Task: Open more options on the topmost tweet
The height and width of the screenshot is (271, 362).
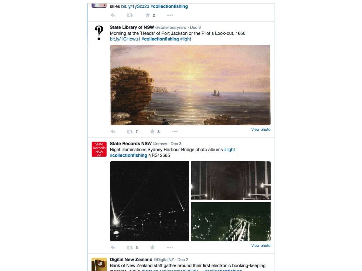Action: 170,15
